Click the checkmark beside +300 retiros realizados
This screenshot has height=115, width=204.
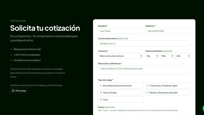(11, 55)
